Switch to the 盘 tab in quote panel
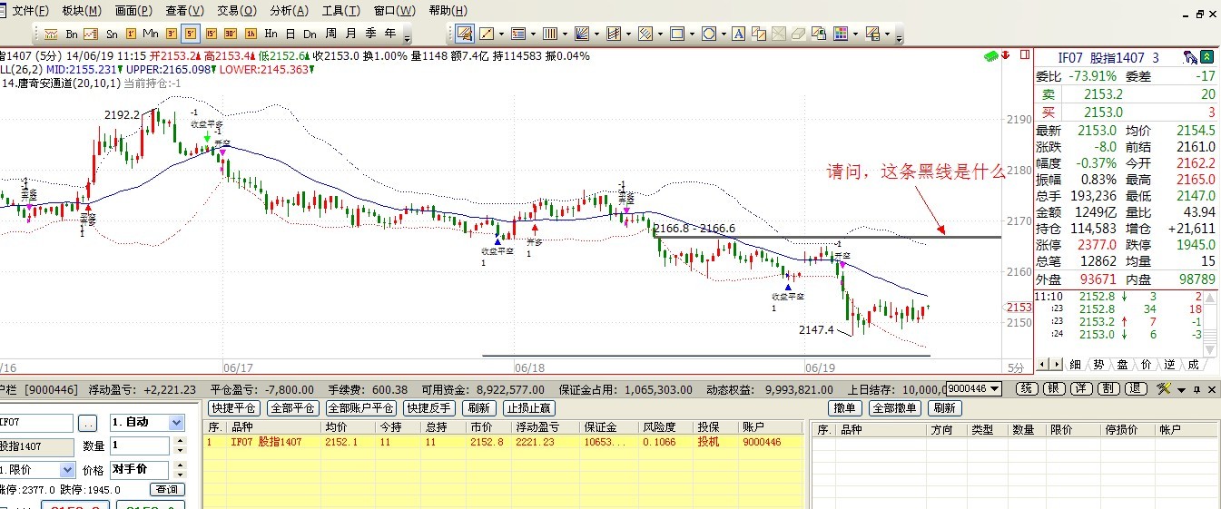 [1122, 364]
